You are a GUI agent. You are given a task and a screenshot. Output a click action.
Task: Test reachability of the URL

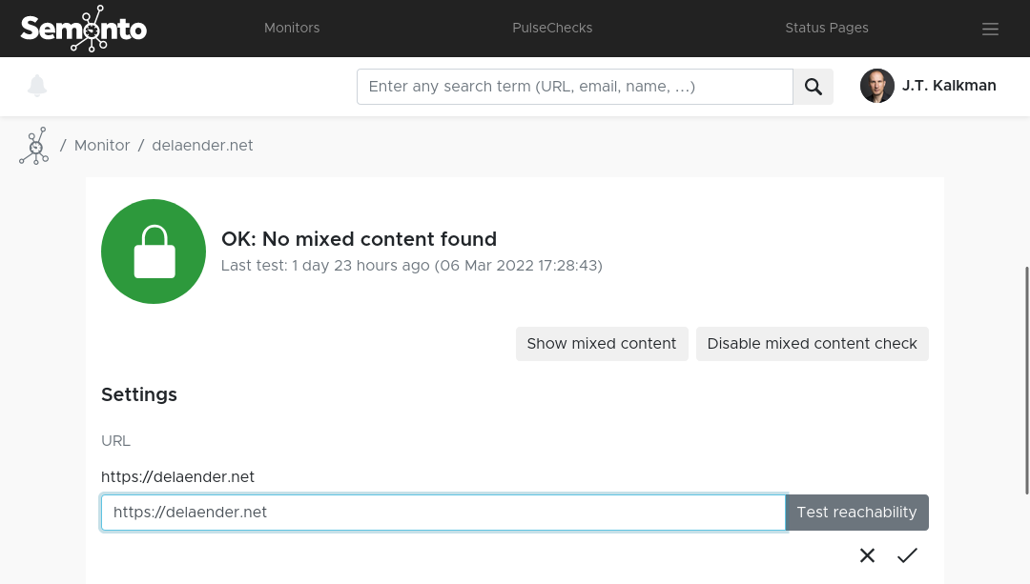(x=856, y=513)
